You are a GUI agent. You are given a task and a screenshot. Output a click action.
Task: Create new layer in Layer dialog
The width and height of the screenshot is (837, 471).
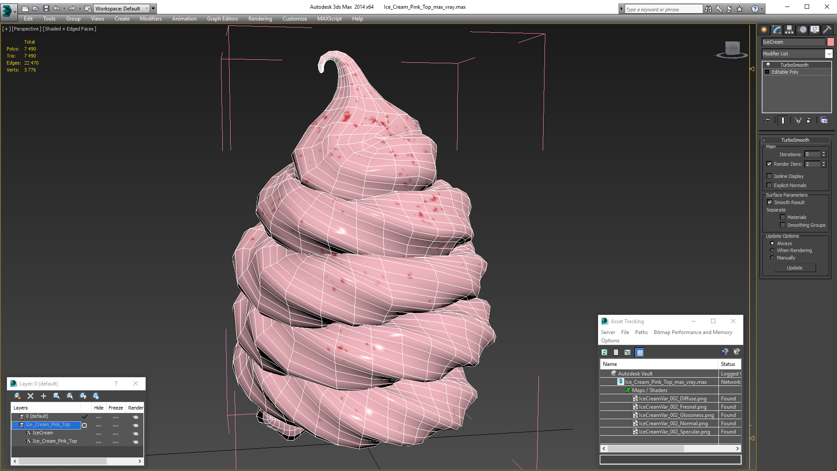coord(17,396)
